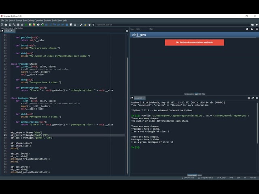
Task: Open the Consoles menu
Action: [39, 21]
